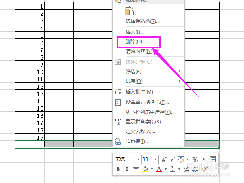Click the greyed 快速分析(Q) entry
The width and height of the screenshot is (244, 183).
pyautogui.click(x=139, y=62)
